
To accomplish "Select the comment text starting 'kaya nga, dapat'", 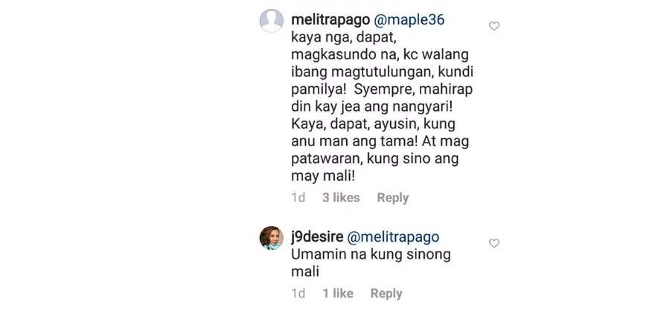I will click(x=382, y=107).
